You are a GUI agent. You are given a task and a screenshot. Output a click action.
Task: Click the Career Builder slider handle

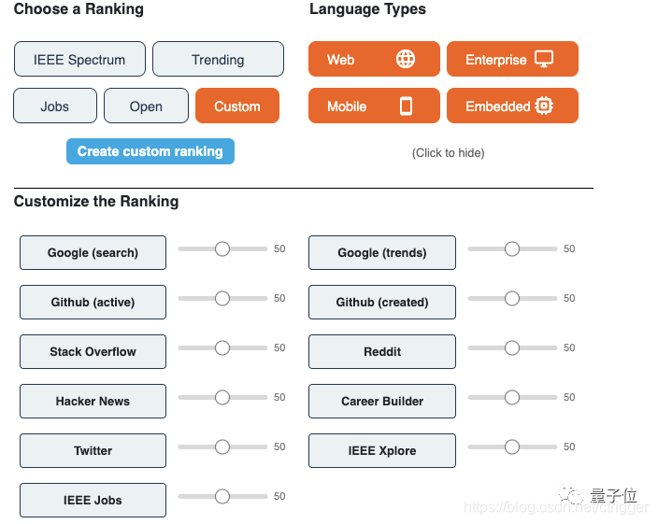tap(512, 397)
